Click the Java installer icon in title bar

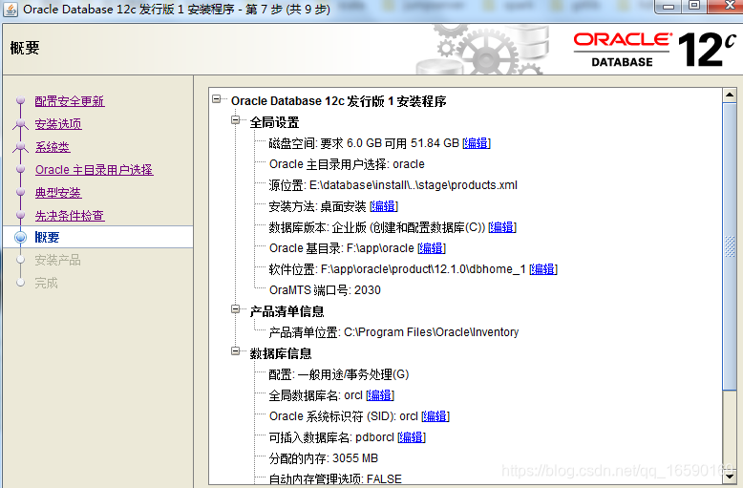11,9
